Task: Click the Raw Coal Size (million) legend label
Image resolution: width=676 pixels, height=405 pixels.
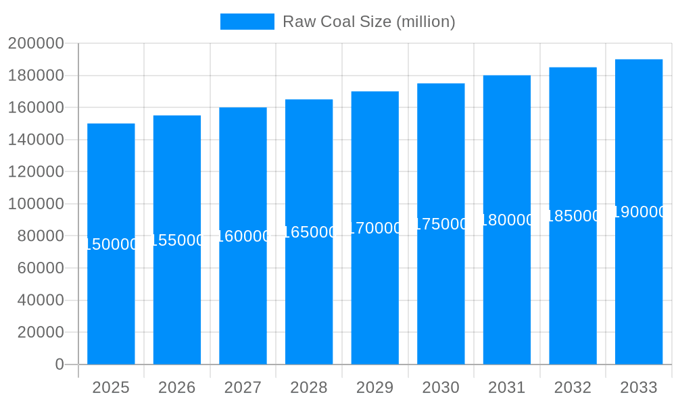Action: (x=369, y=21)
